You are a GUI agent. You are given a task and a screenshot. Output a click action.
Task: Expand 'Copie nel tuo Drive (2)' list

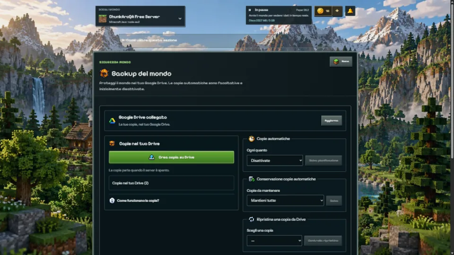click(171, 183)
